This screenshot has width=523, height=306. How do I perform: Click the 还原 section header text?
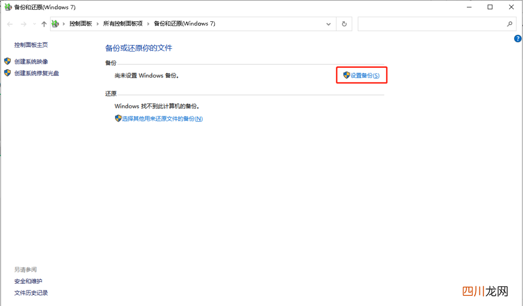tap(111, 93)
